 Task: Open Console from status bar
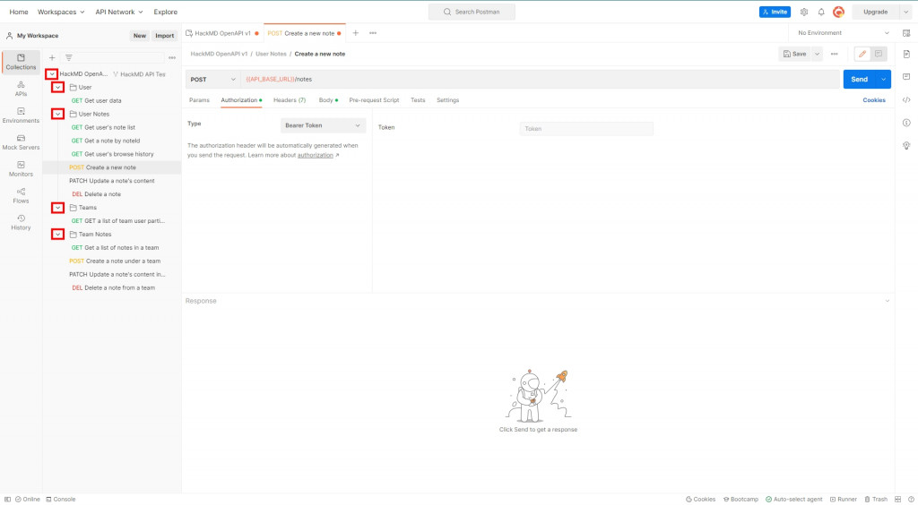[x=61, y=499]
